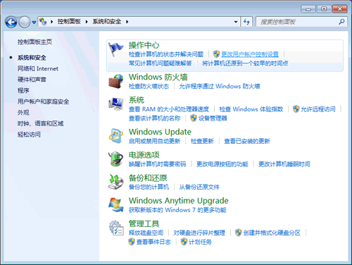Open the 备份和还原 heading link
Viewport: 352px width, 265px height.
[x=148, y=178]
